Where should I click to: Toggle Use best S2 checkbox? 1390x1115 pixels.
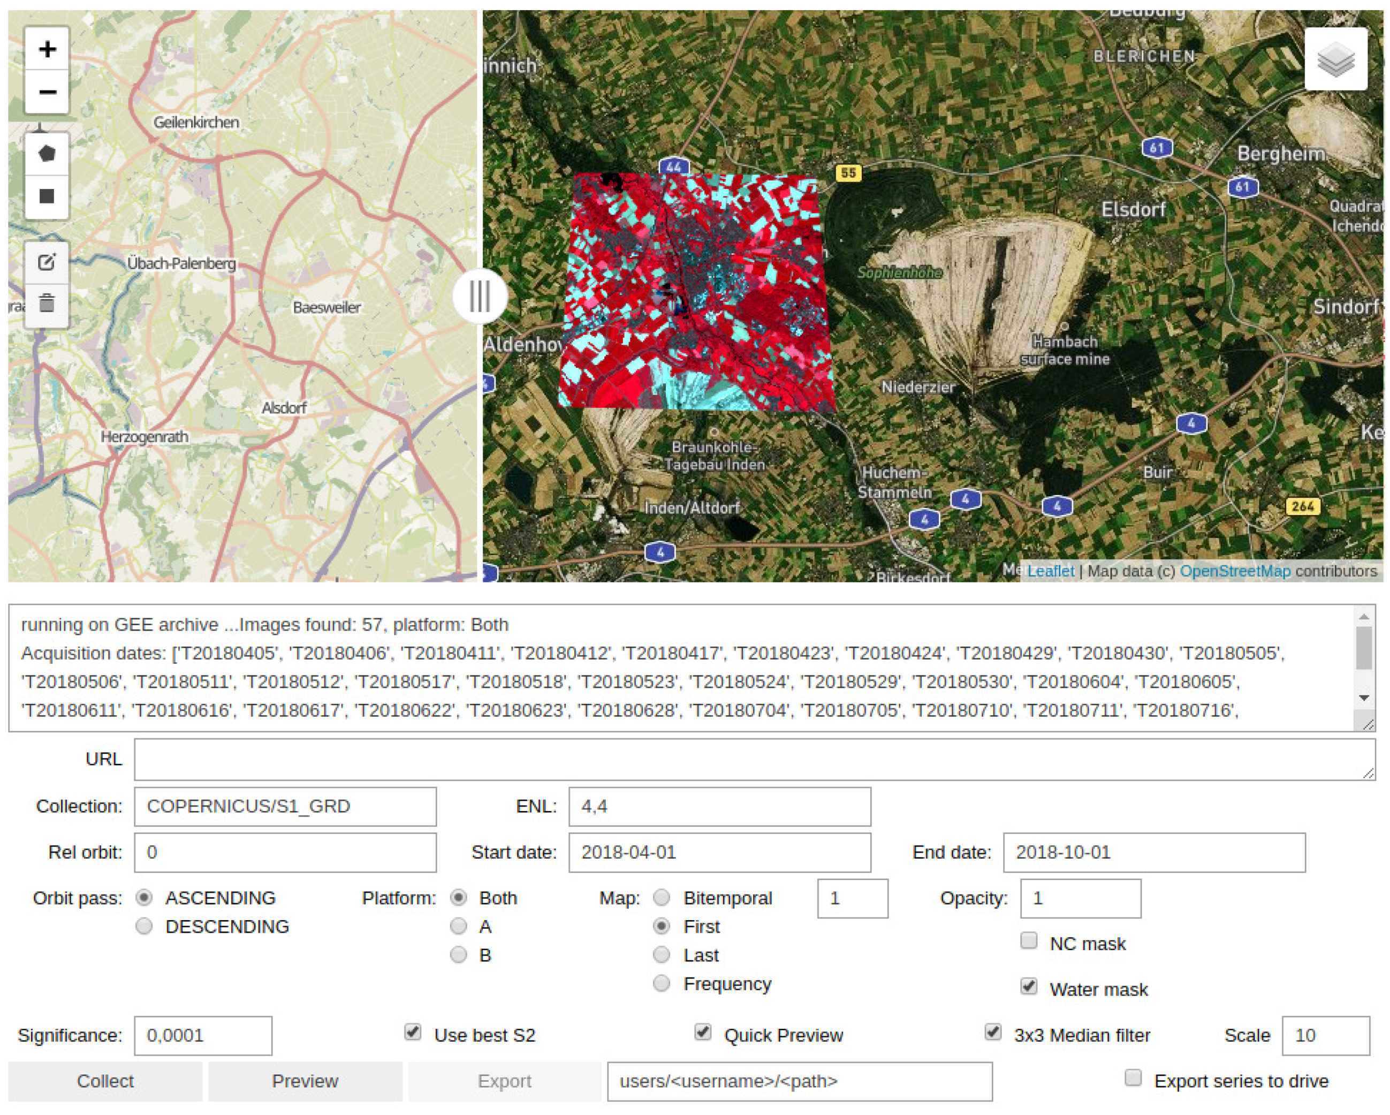tap(413, 1032)
